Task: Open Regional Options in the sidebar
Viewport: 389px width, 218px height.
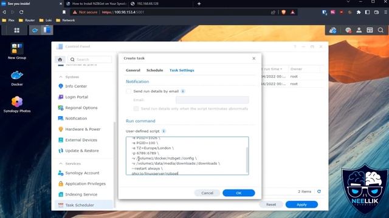Action: coord(81,108)
